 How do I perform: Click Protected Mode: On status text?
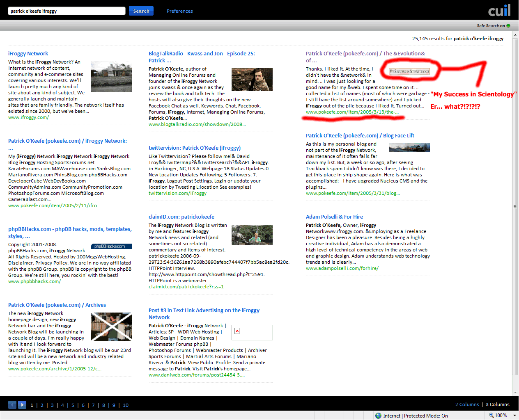point(426,416)
